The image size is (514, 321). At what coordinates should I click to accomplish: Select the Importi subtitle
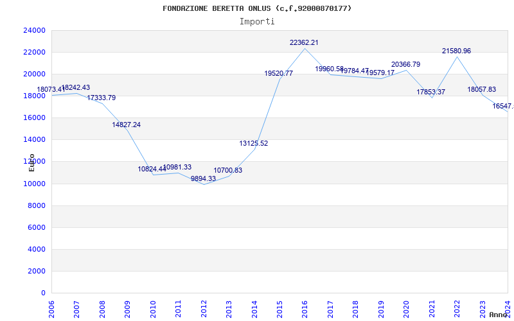click(x=257, y=22)
